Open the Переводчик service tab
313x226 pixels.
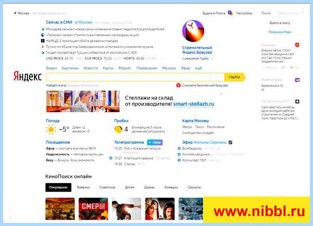[x=147, y=68]
